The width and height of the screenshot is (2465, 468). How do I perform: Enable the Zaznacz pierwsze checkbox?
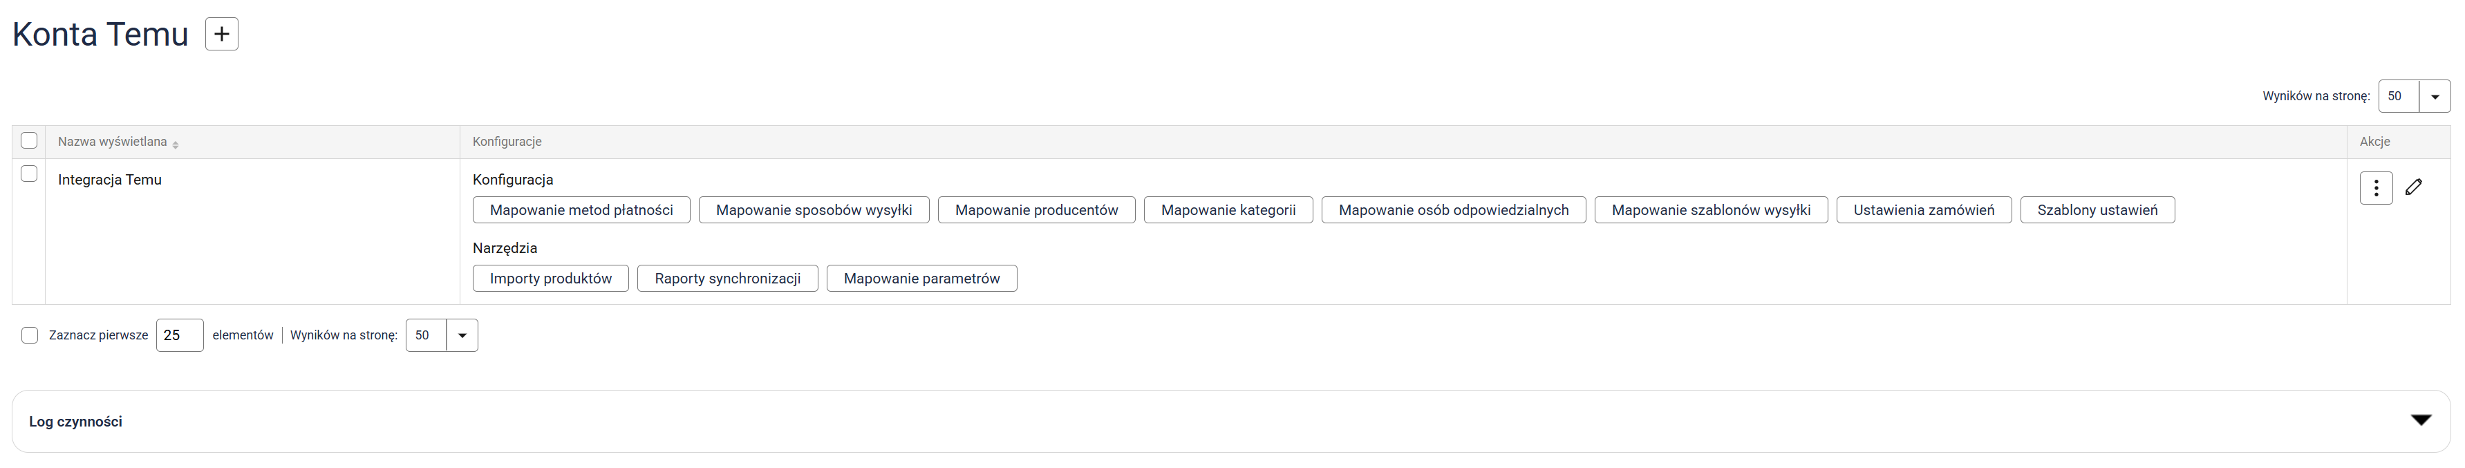[30, 335]
